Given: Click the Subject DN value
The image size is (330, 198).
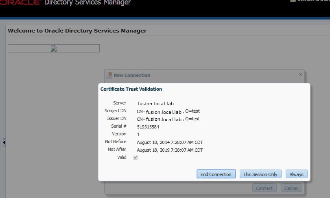Looking at the screenshot, I should [168, 111].
